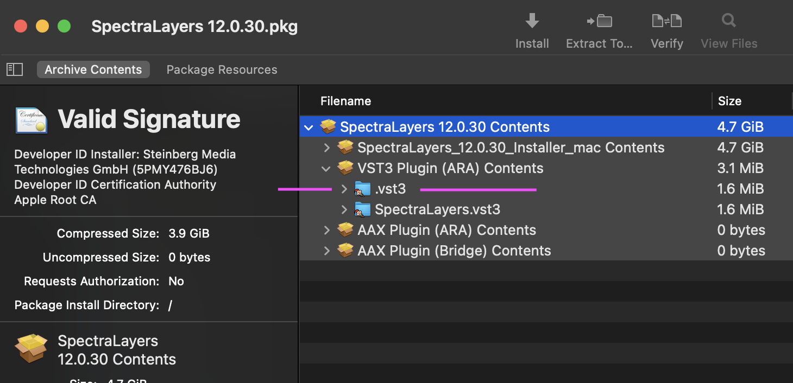Sort by Filename column header

(345, 101)
